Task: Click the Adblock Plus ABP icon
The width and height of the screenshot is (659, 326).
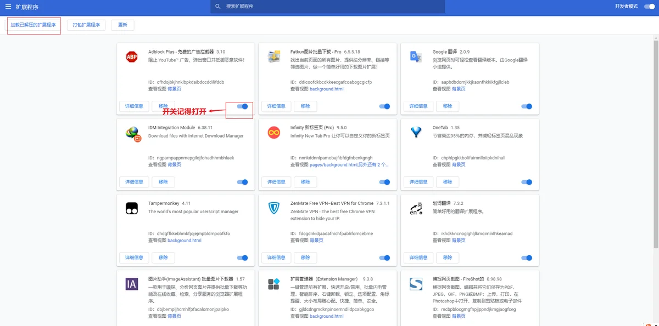Action: point(132,56)
